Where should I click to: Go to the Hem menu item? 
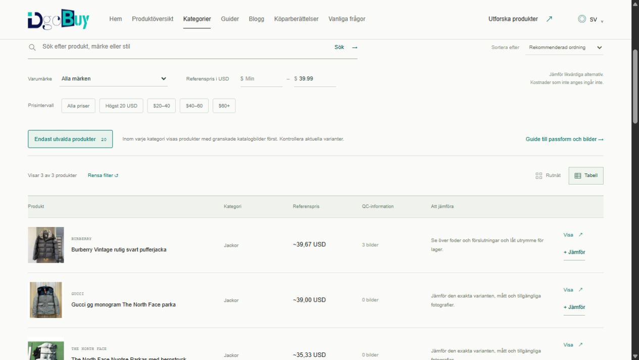[116, 19]
